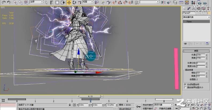
Task: Toggle Absolute/Offset transform type-in mode
Action: [x=74, y=105]
